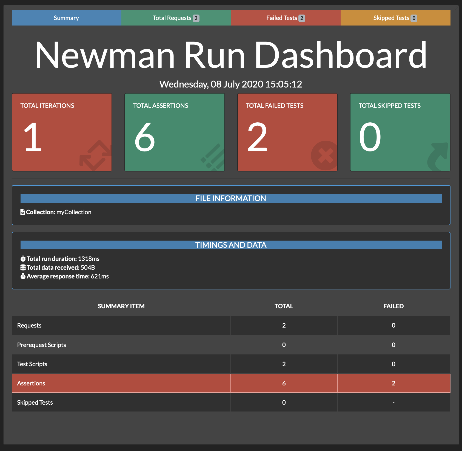The image size is (462, 451).
Task: Click the Summary Item column header
Action: [x=121, y=306]
